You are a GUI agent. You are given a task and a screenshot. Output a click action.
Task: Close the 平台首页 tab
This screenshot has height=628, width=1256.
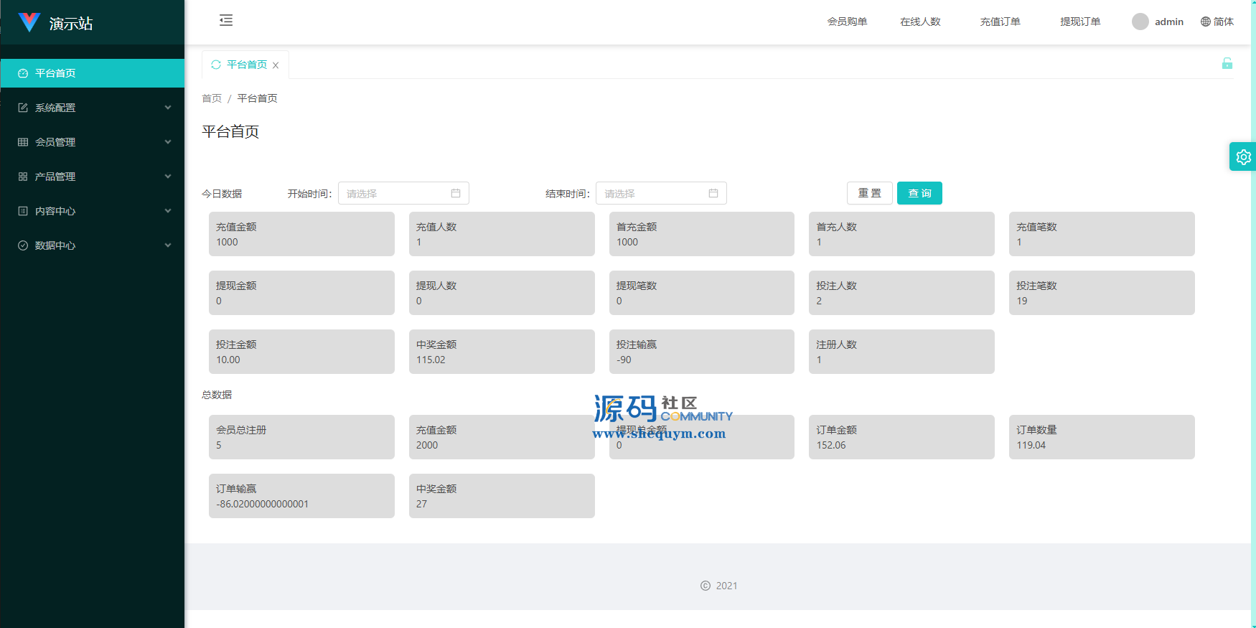click(x=276, y=65)
